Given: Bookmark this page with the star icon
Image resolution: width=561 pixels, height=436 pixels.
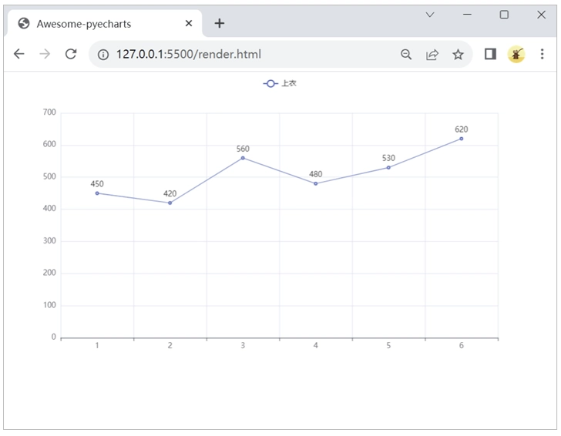Looking at the screenshot, I should 458,54.
